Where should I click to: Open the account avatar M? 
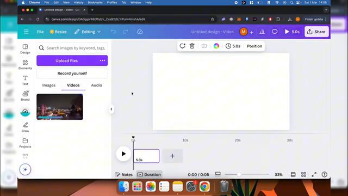244,32
